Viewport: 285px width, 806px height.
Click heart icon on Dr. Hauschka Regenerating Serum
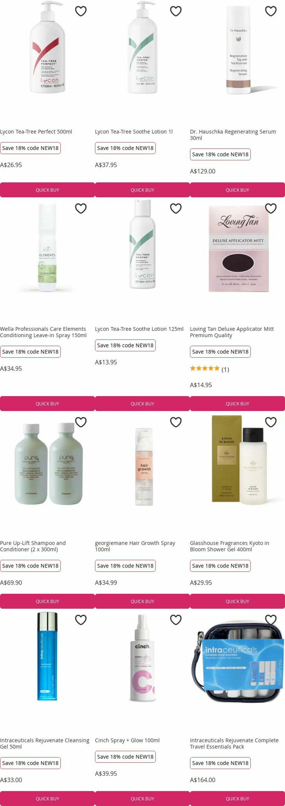point(271,11)
